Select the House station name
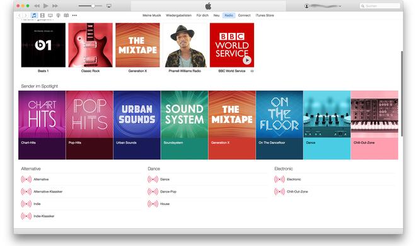The width and height of the screenshot is (416, 246). pos(165,204)
